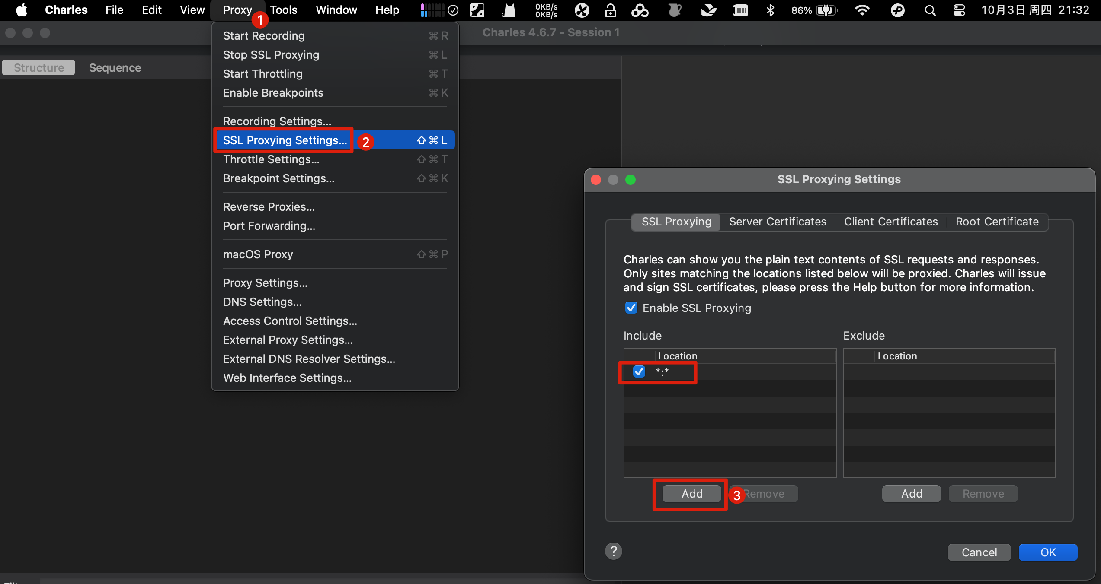Click the Wi-Fi status icon

862,10
